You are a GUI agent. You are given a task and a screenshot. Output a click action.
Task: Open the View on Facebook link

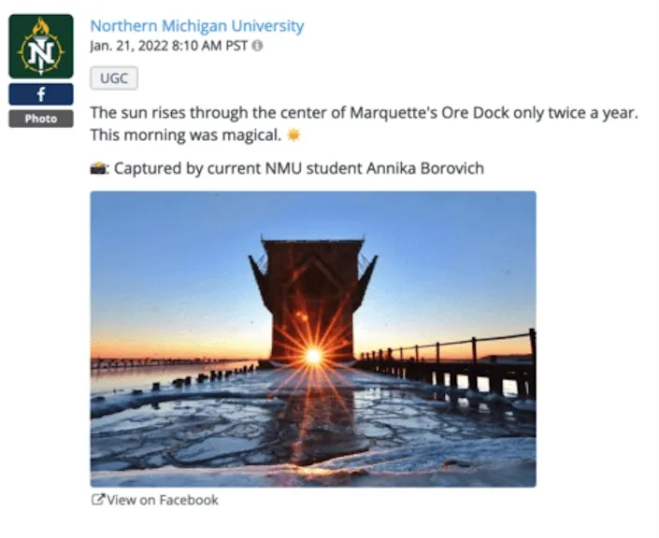(x=162, y=501)
